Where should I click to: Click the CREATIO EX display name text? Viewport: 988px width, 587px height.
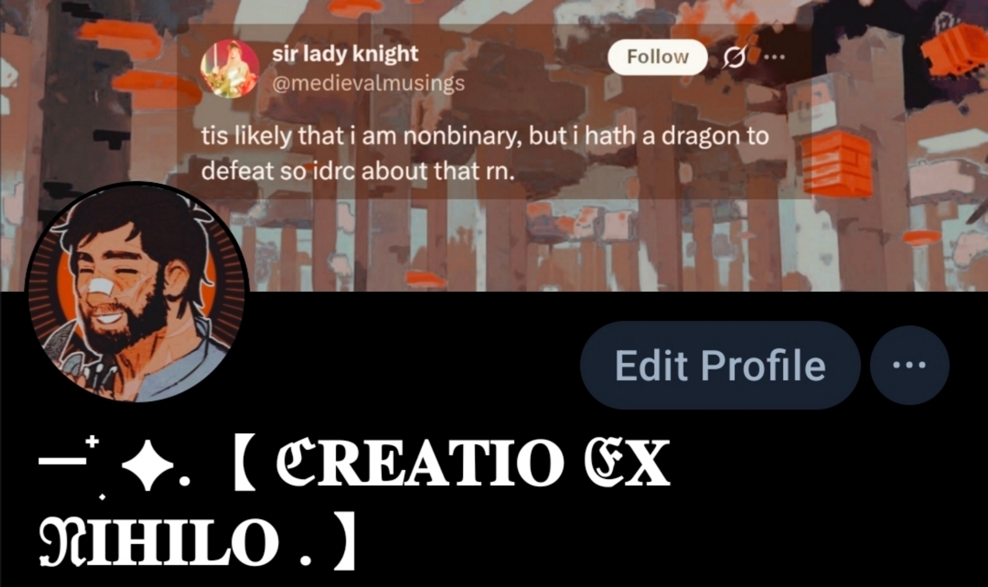pyautogui.click(x=473, y=464)
